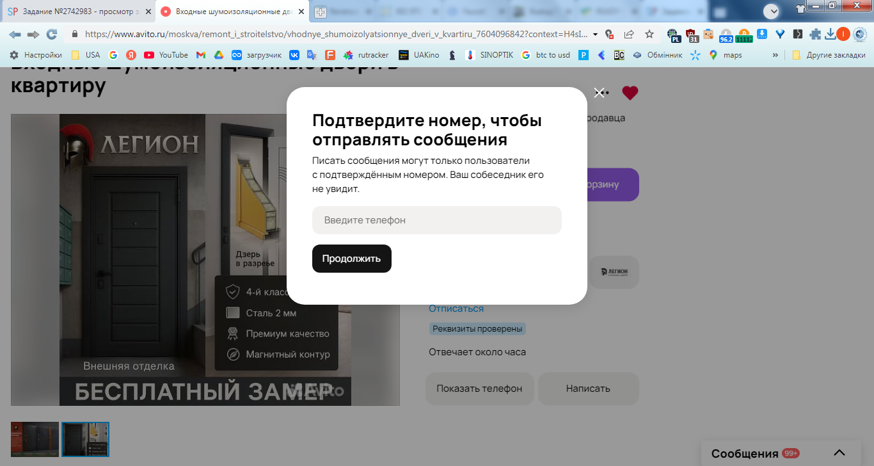Open the uBlock shield extension showing 31
Screen dimensions: 874x466
(x=691, y=35)
